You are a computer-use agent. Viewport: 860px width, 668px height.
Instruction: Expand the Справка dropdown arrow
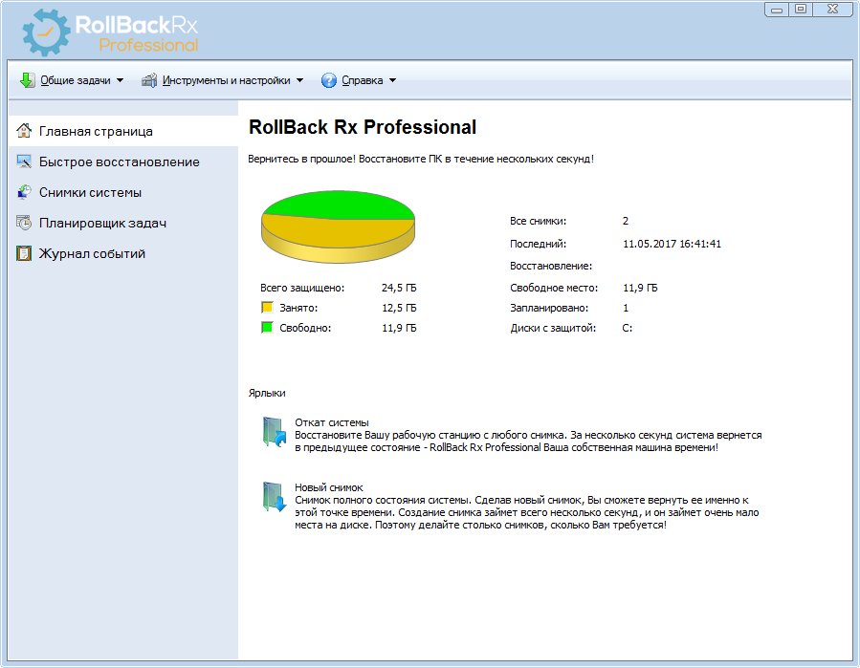[x=392, y=80]
